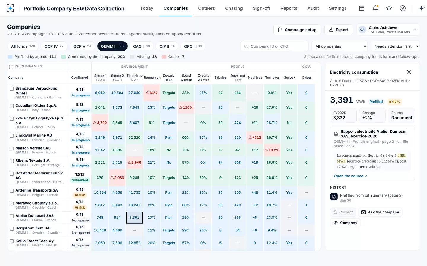This screenshot has width=427, height=266.
Task: Click the outlier warning on Board women 120%
Action: [186, 108]
